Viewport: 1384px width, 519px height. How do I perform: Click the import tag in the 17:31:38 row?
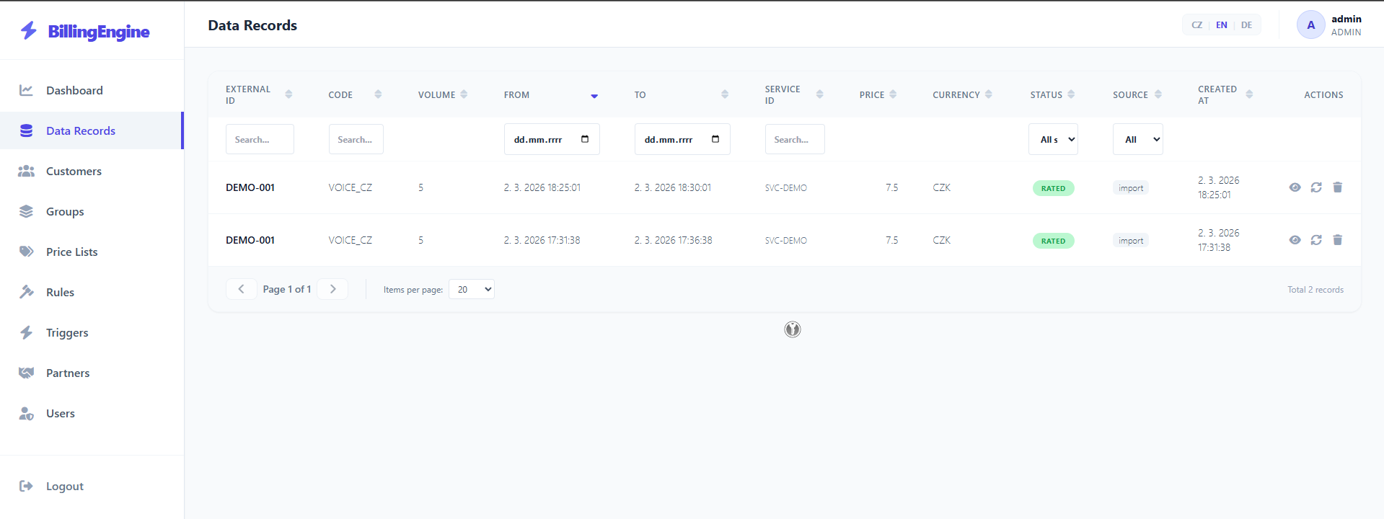[x=1131, y=241]
